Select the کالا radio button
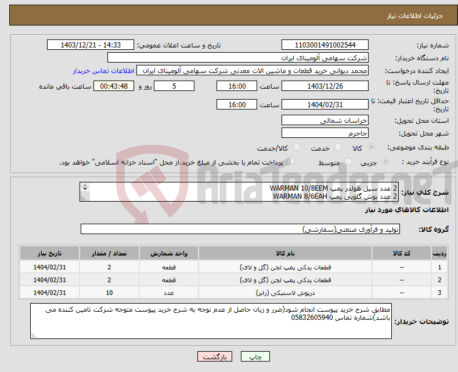This screenshot has height=372, width=458. 371,147
